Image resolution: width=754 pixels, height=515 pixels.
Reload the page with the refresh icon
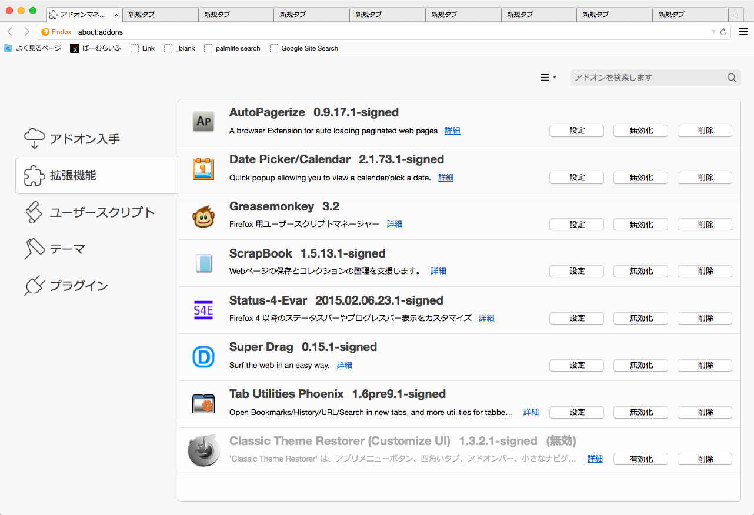tap(723, 32)
